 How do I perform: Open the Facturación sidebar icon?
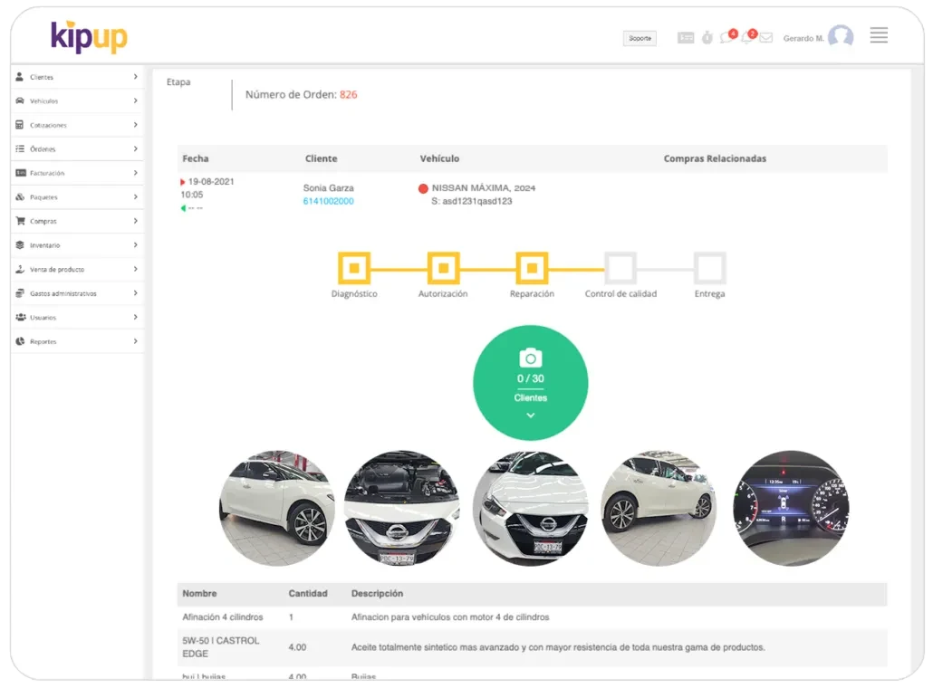20,172
